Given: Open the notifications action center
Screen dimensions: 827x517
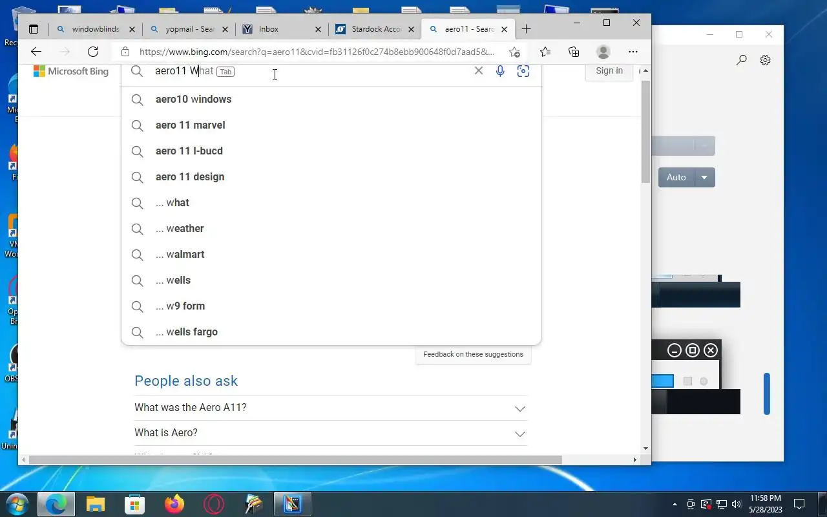Looking at the screenshot, I should point(799,504).
